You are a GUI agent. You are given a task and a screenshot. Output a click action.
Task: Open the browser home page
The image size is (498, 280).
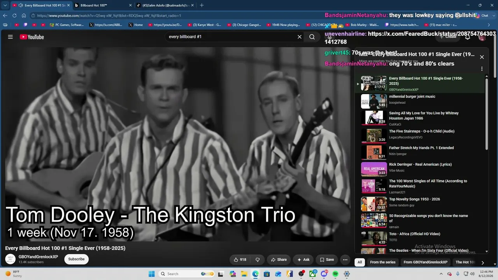pos(24,16)
